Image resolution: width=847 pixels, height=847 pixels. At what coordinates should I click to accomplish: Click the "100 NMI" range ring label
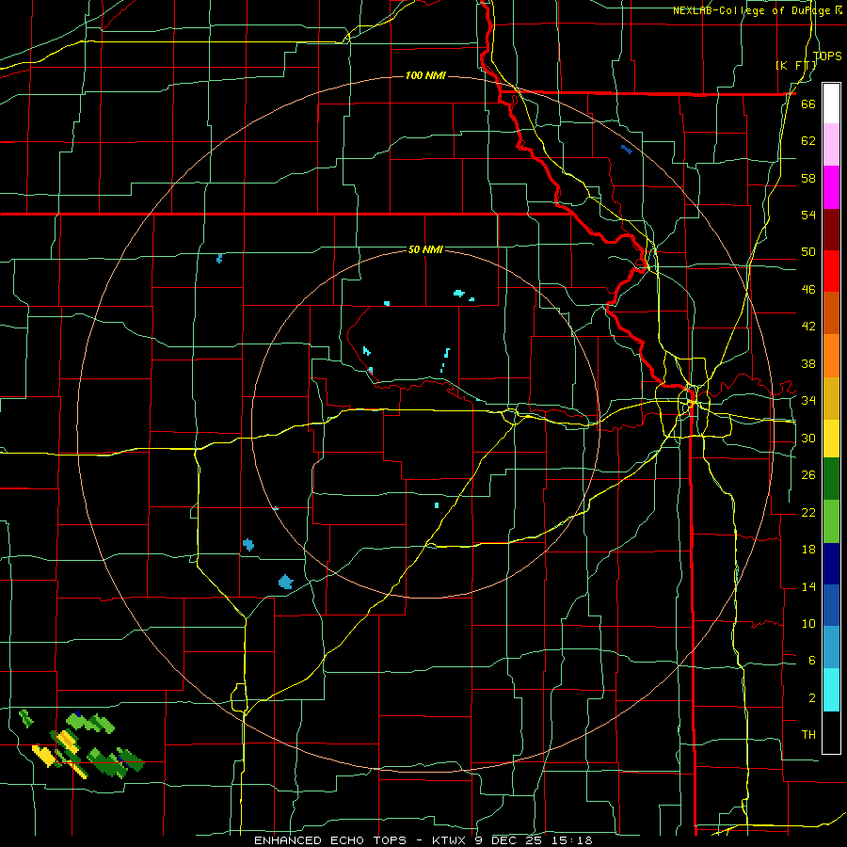[x=425, y=75]
